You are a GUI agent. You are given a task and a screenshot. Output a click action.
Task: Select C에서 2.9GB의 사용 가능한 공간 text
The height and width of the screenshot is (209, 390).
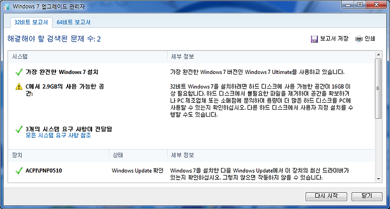pos(65,90)
